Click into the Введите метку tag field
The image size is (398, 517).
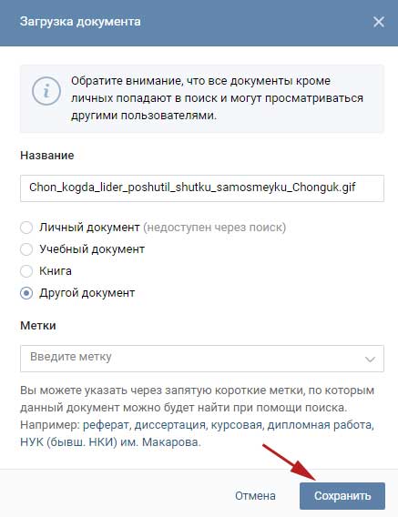click(x=202, y=359)
